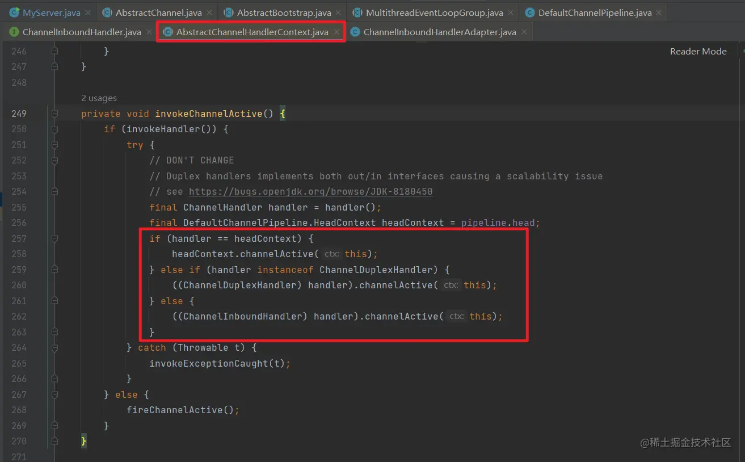Collapse the if handler block at line 257
Viewport: 745px width, 462px height.
coord(55,238)
